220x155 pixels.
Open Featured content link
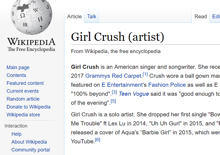coord(25,83)
